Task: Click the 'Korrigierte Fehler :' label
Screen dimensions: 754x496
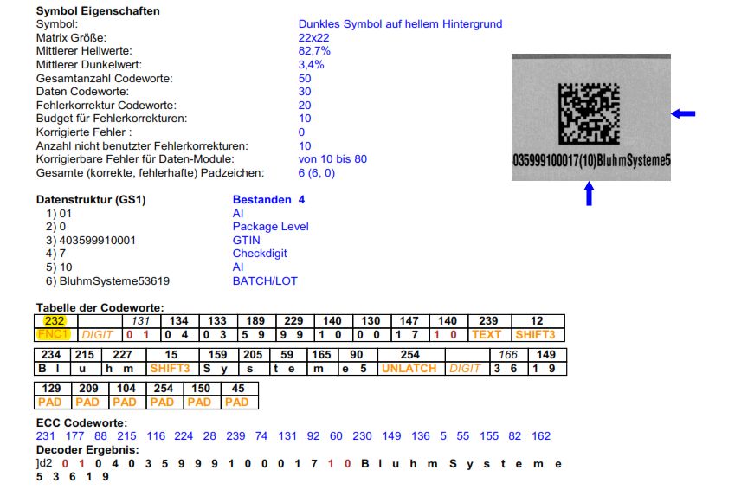Action: pyautogui.click(x=84, y=132)
